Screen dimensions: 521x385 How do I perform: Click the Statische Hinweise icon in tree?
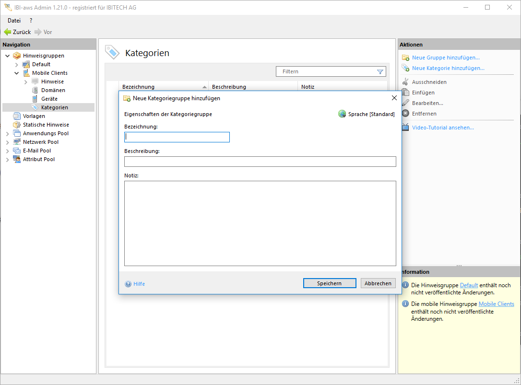pyautogui.click(x=17, y=125)
